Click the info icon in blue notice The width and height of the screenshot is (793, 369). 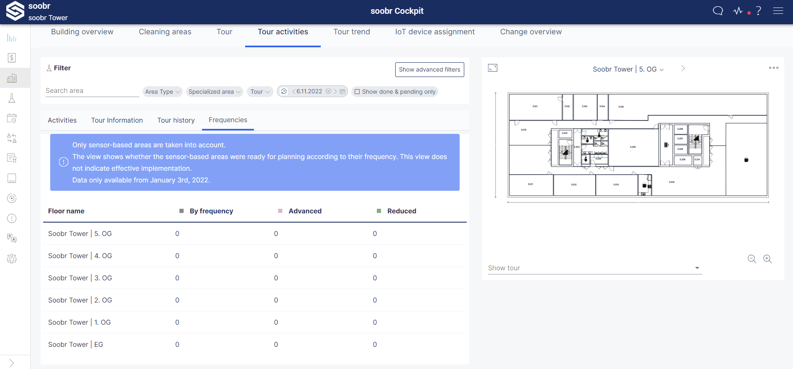[x=64, y=162]
